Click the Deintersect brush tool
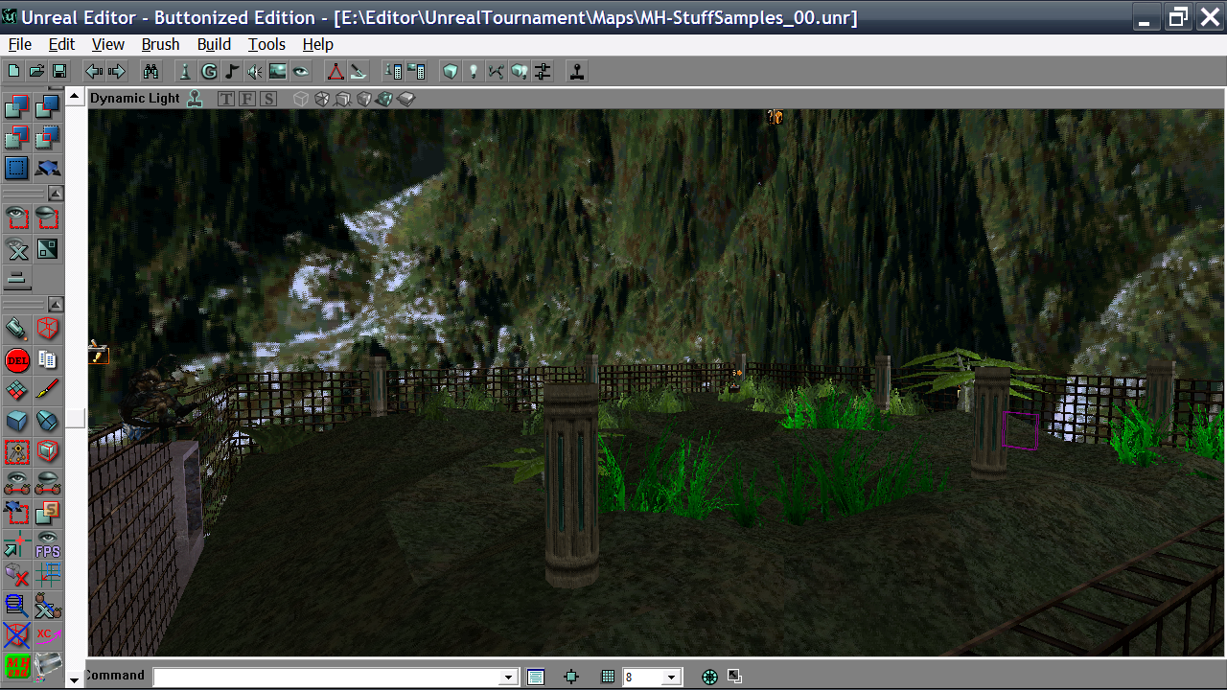1227x690 pixels. tap(47, 138)
